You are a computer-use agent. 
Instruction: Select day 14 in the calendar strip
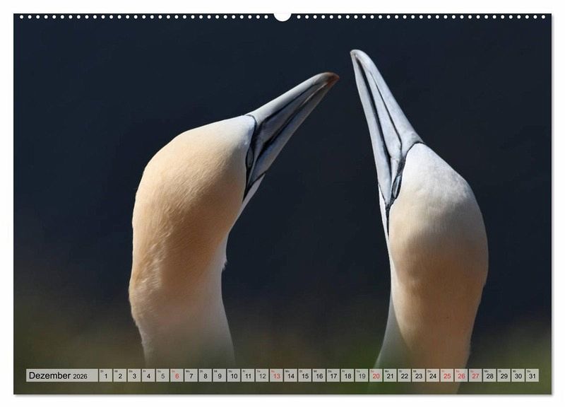pos(291,375)
